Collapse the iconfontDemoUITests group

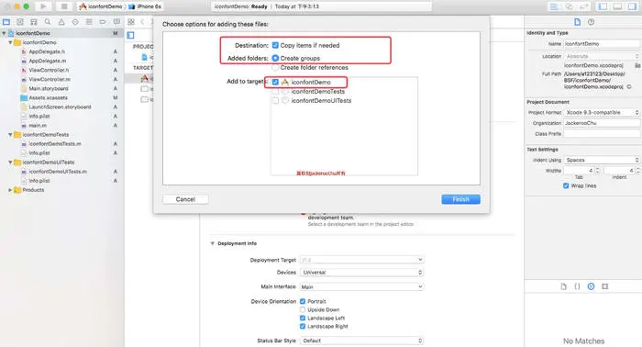point(10,162)
